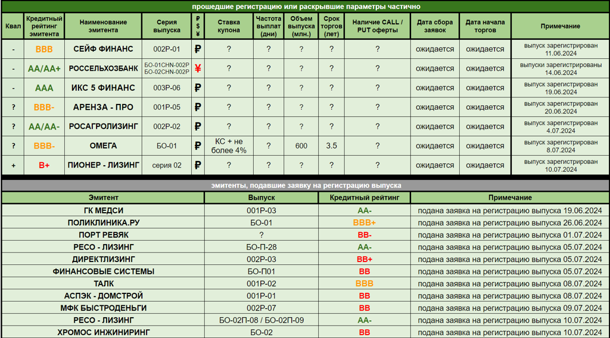
Task: Click the ruble symbol in РОСАГРОЛИЗИНГ row
Action: pos(198,127)
